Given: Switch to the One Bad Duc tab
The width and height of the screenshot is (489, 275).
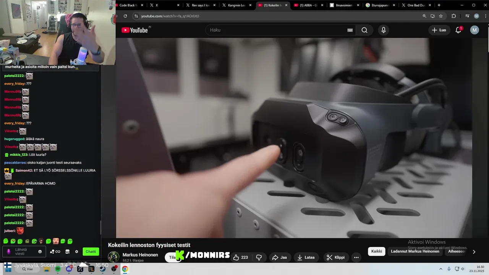Looking at the screenshot, I should click(416, 5).
